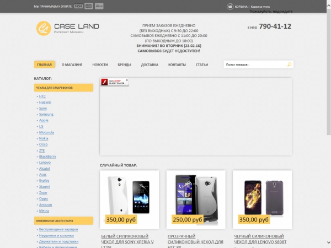Open the Orsio cases link
This screenshot has height=248, width=331.
coord(43,144)
